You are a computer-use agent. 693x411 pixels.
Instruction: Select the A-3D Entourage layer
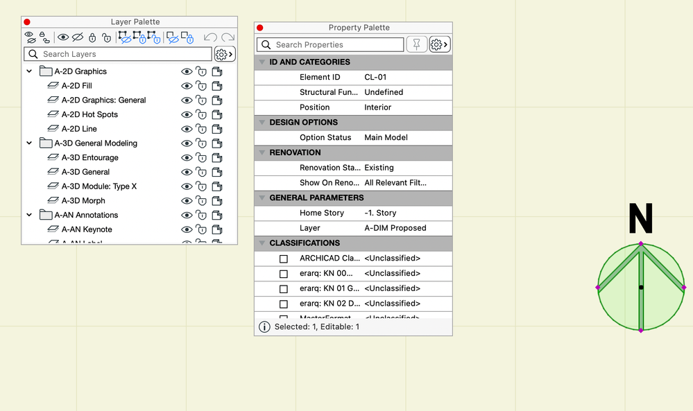(x=89, y=157)
